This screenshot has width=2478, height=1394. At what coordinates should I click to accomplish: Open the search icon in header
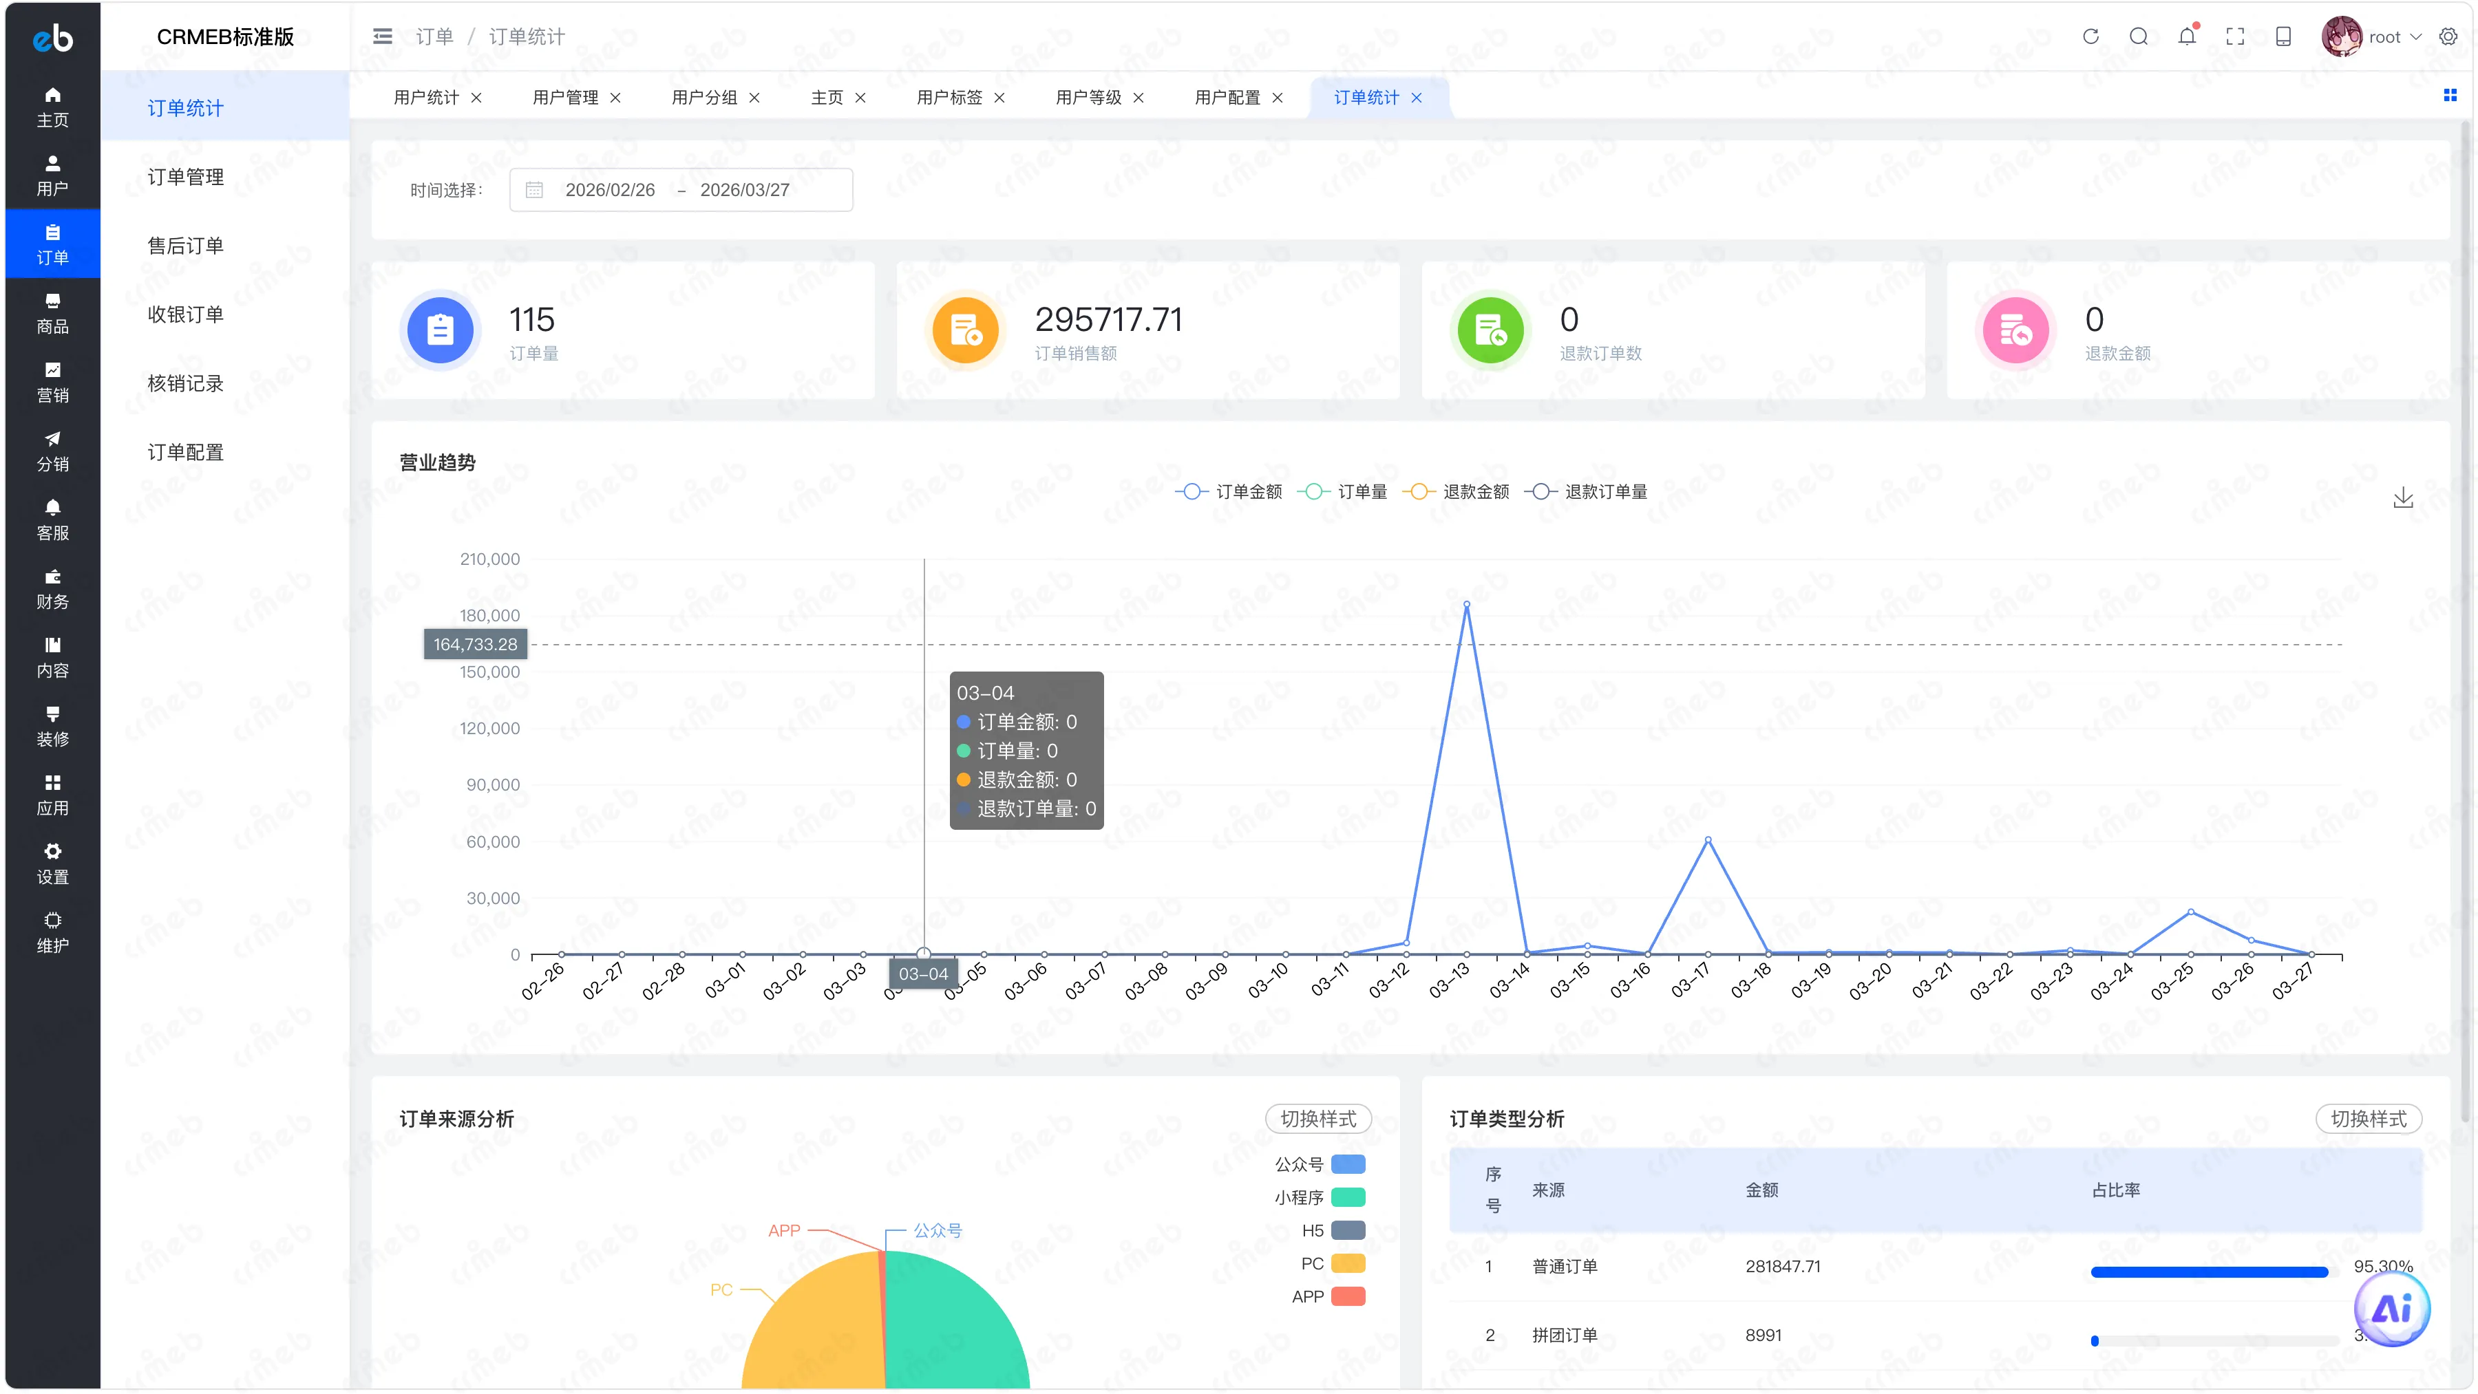[x=2139, y=36]
